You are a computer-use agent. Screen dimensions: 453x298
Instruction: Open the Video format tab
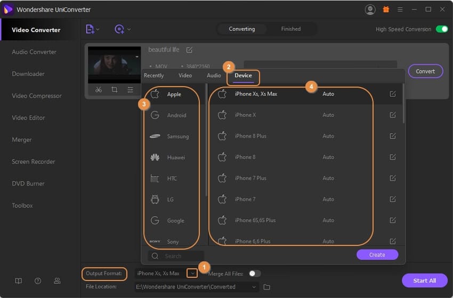pos(185,75)
